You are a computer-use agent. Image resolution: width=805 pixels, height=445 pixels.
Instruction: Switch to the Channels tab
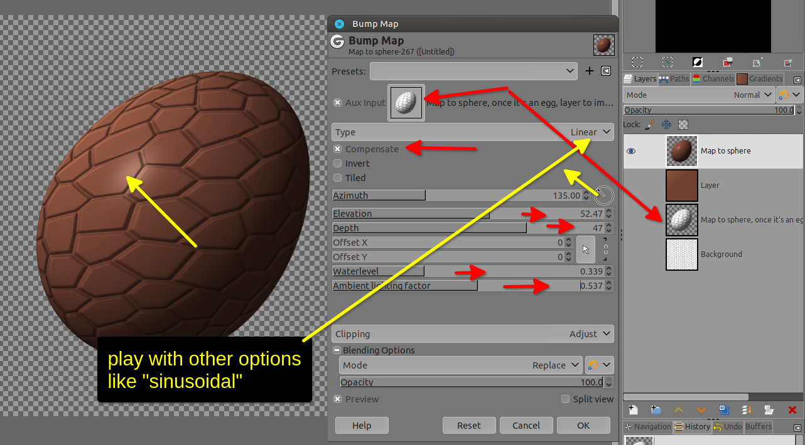coord(713,79)
